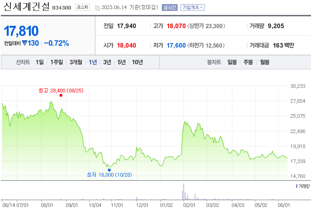This screenshot has width=311, height=211.
Task: Show the 5년 line chart
Action: pos(122,62)
